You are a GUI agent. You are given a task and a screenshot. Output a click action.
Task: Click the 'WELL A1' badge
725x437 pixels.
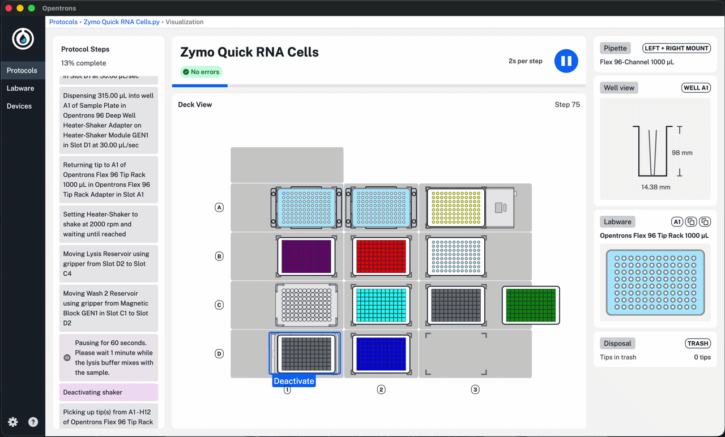[696, 88]
